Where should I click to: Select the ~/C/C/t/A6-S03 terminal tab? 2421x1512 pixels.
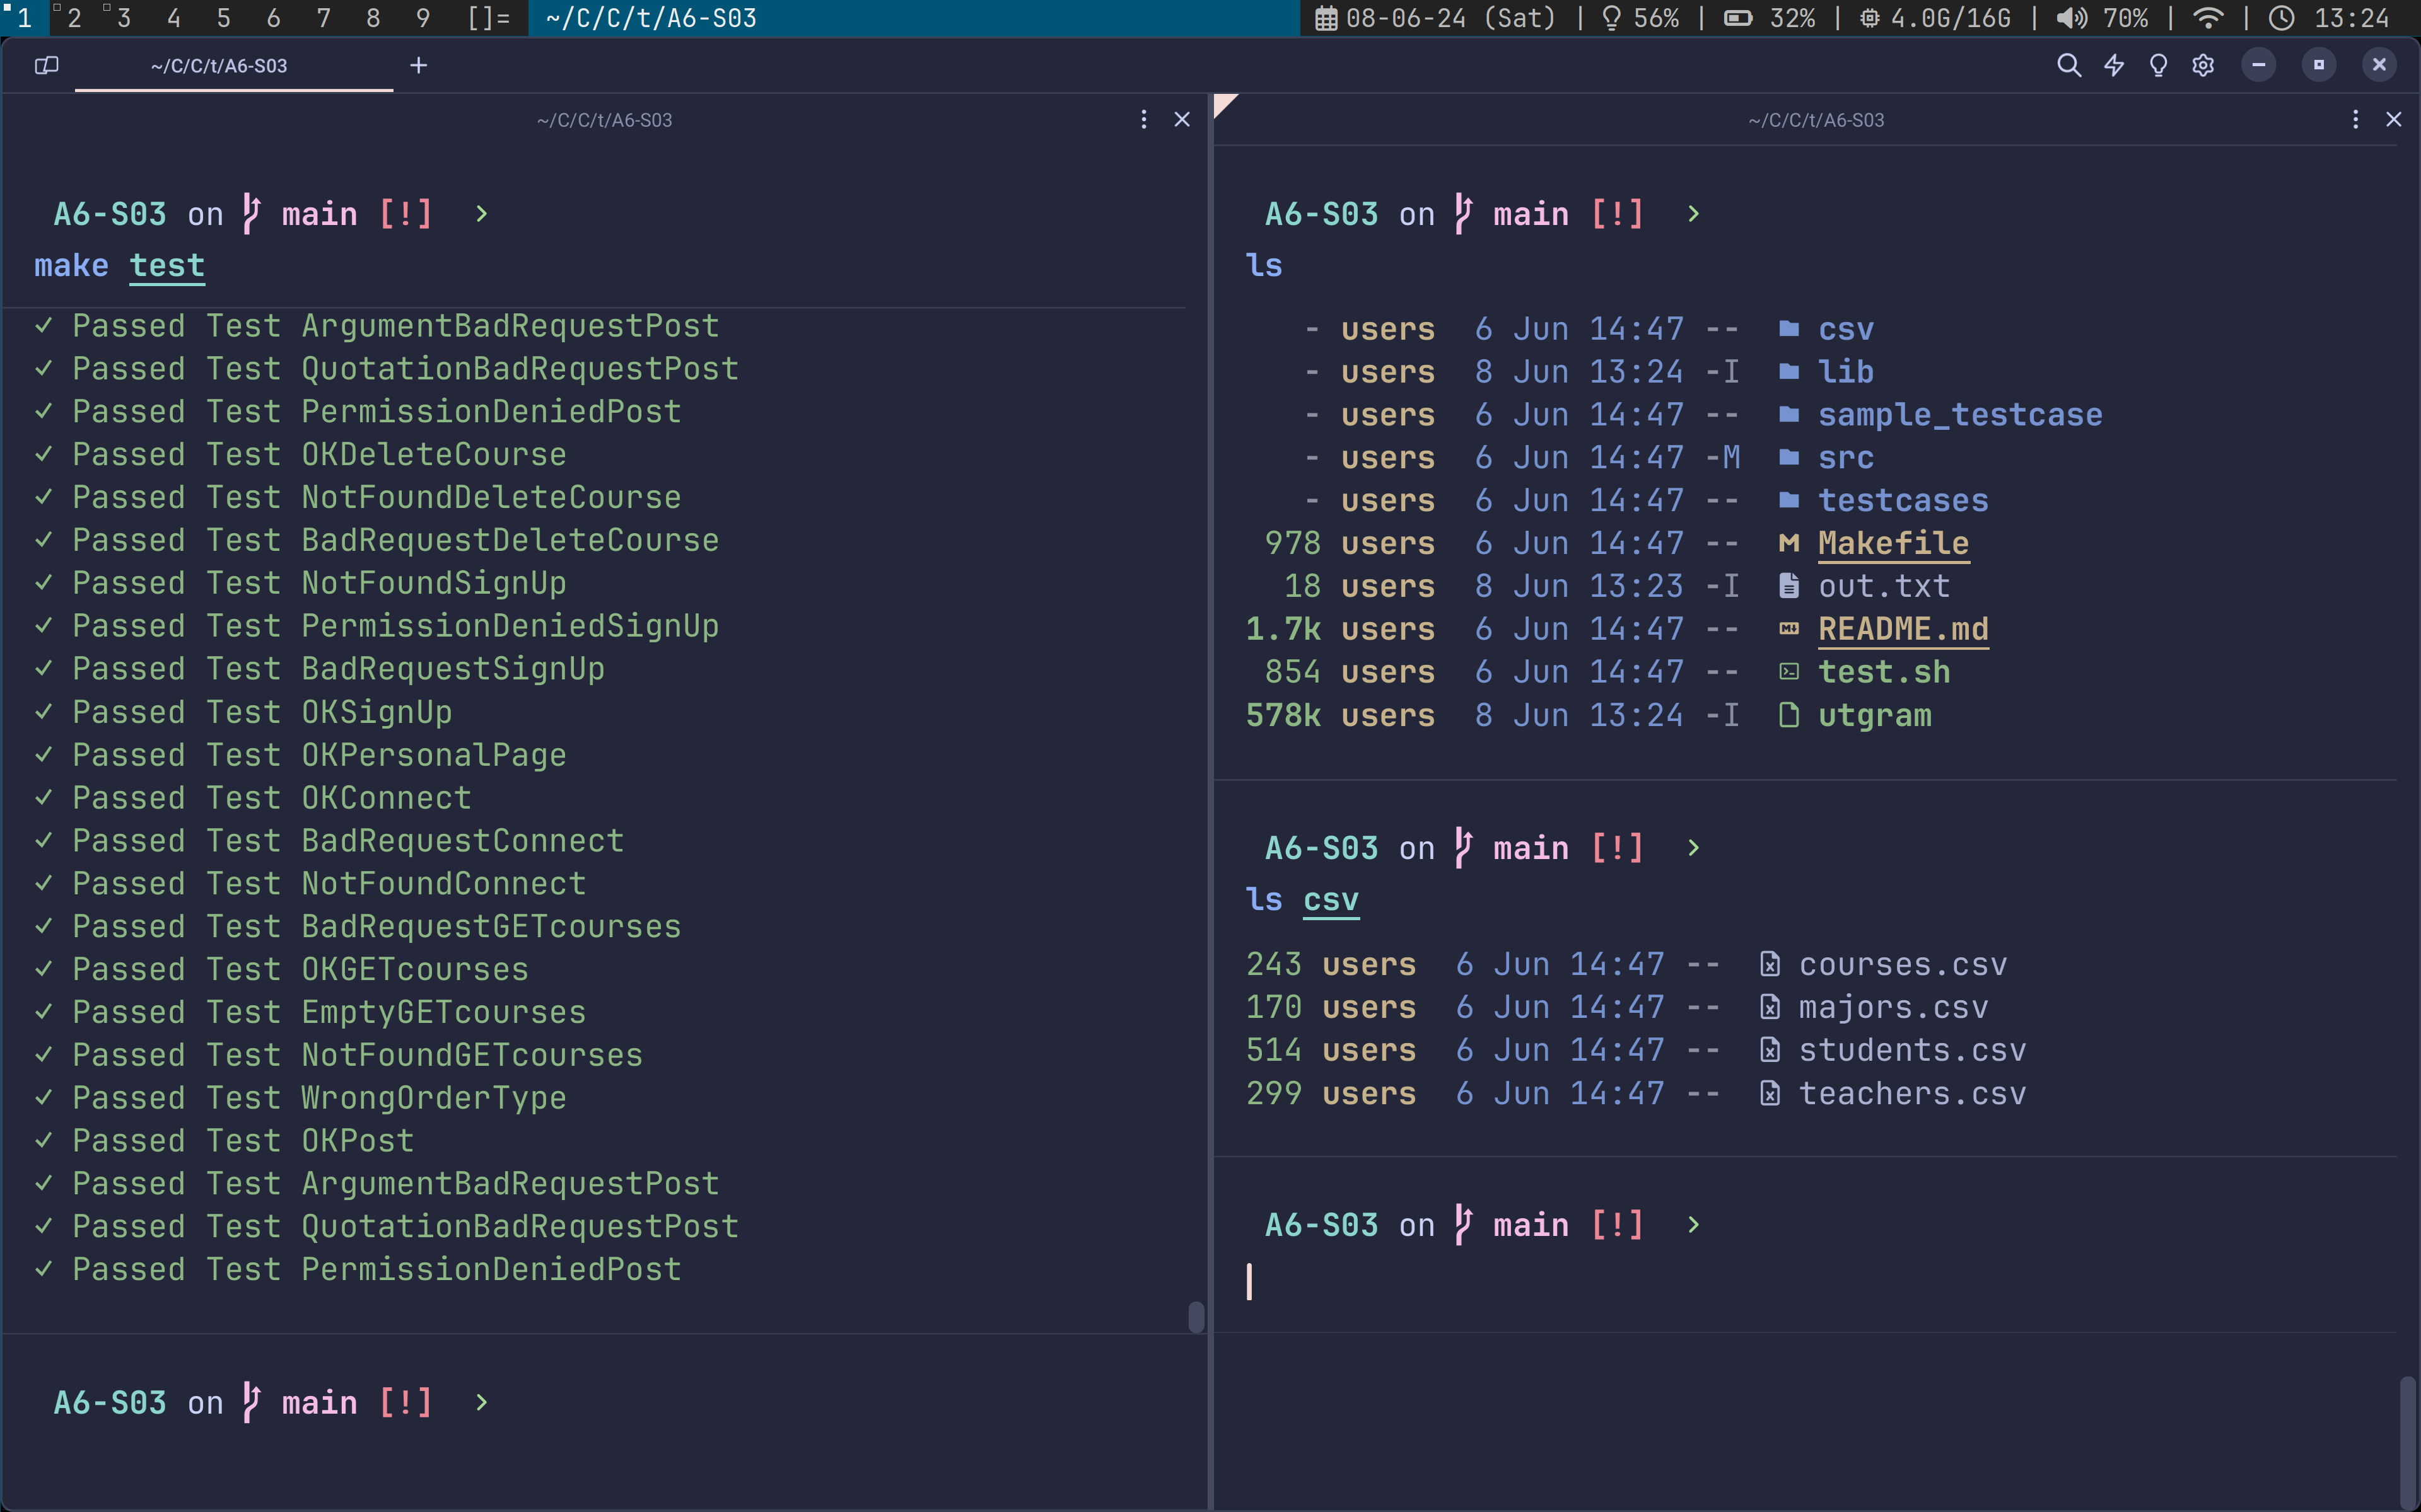pyautogui.click(x=219, y=66)
